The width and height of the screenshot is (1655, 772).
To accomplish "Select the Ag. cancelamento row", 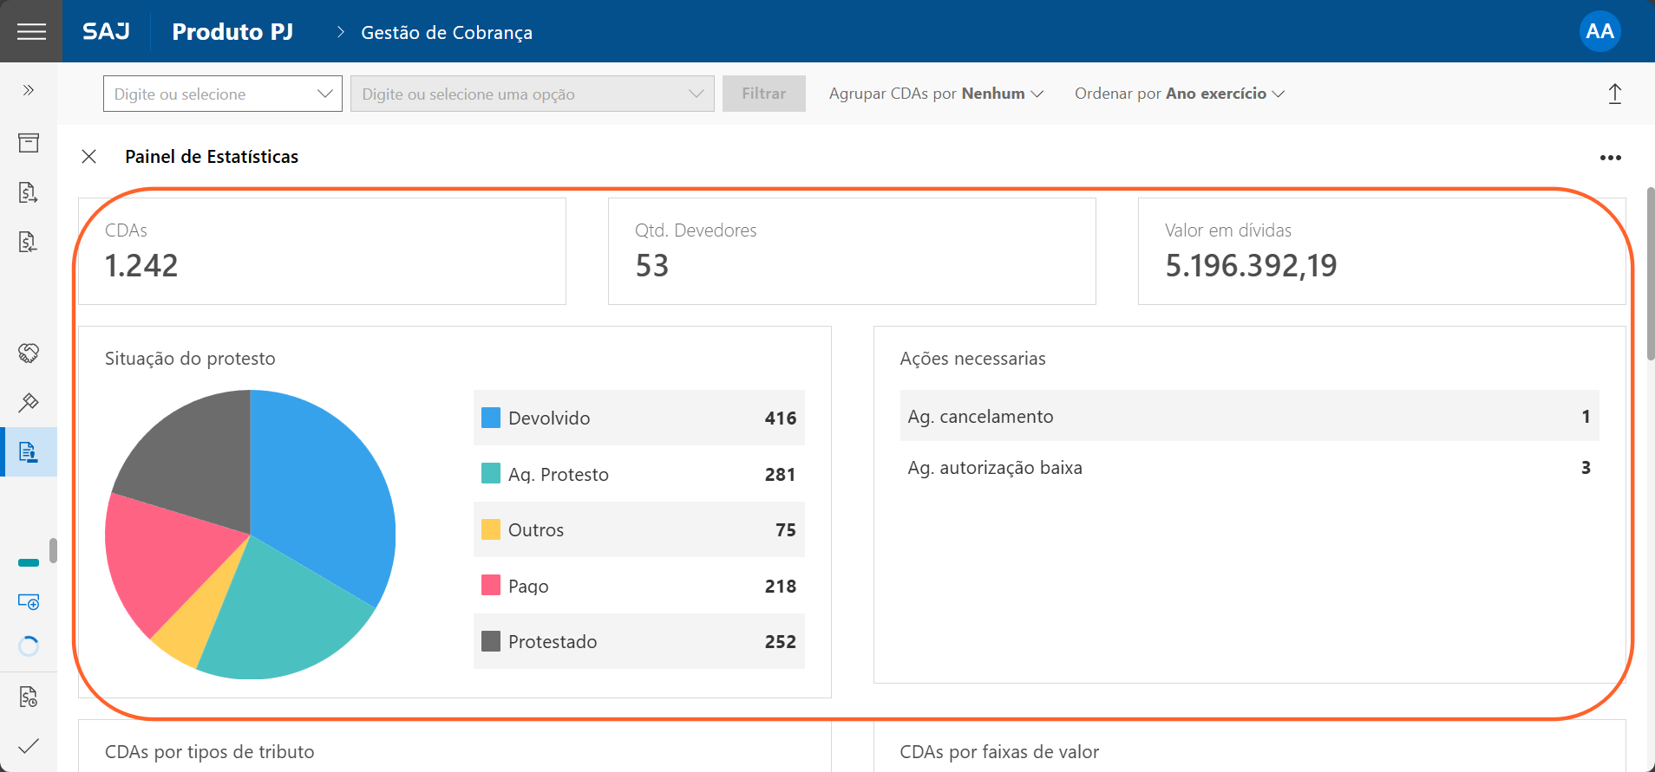I will coord(1249,416).
